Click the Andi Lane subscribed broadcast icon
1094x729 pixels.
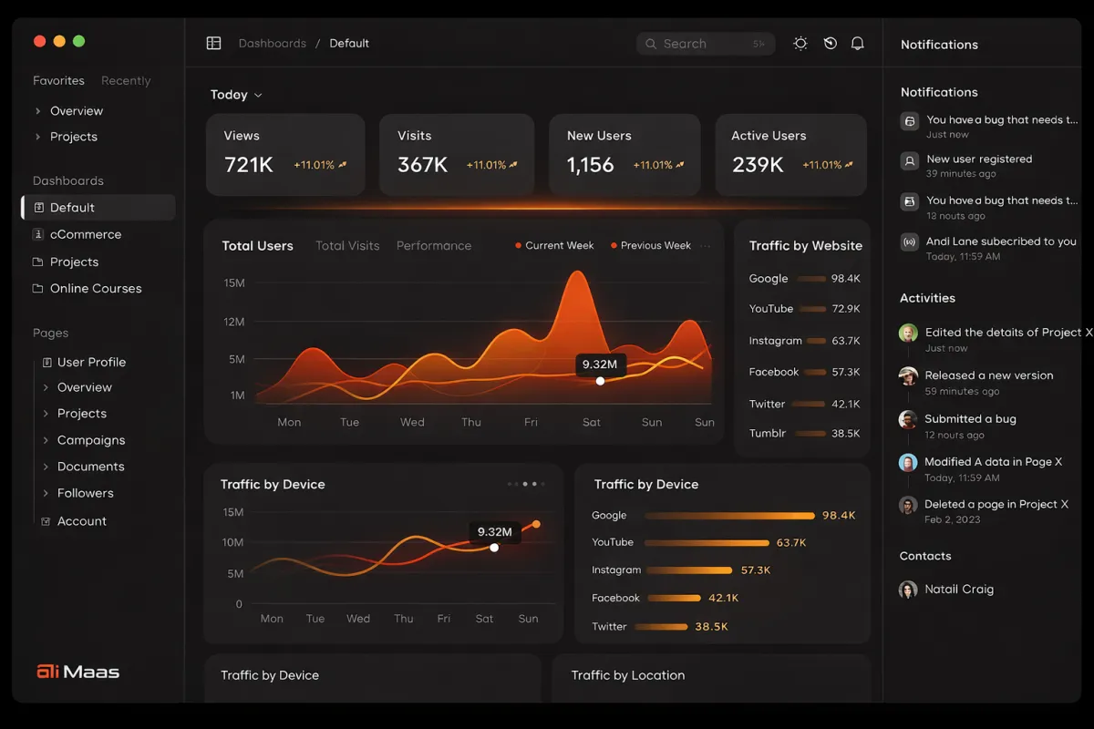[x=909, y=242]
